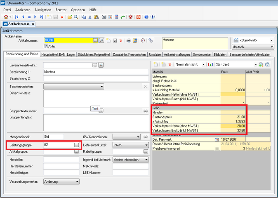Click the ellipsis button in Rabattgruppe field
This screenshot has height=198, width=278.
[x=146, y=152]
